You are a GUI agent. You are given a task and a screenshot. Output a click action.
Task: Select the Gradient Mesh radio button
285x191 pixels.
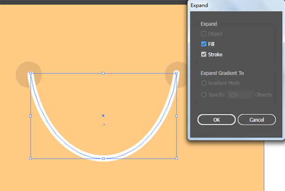204,83
